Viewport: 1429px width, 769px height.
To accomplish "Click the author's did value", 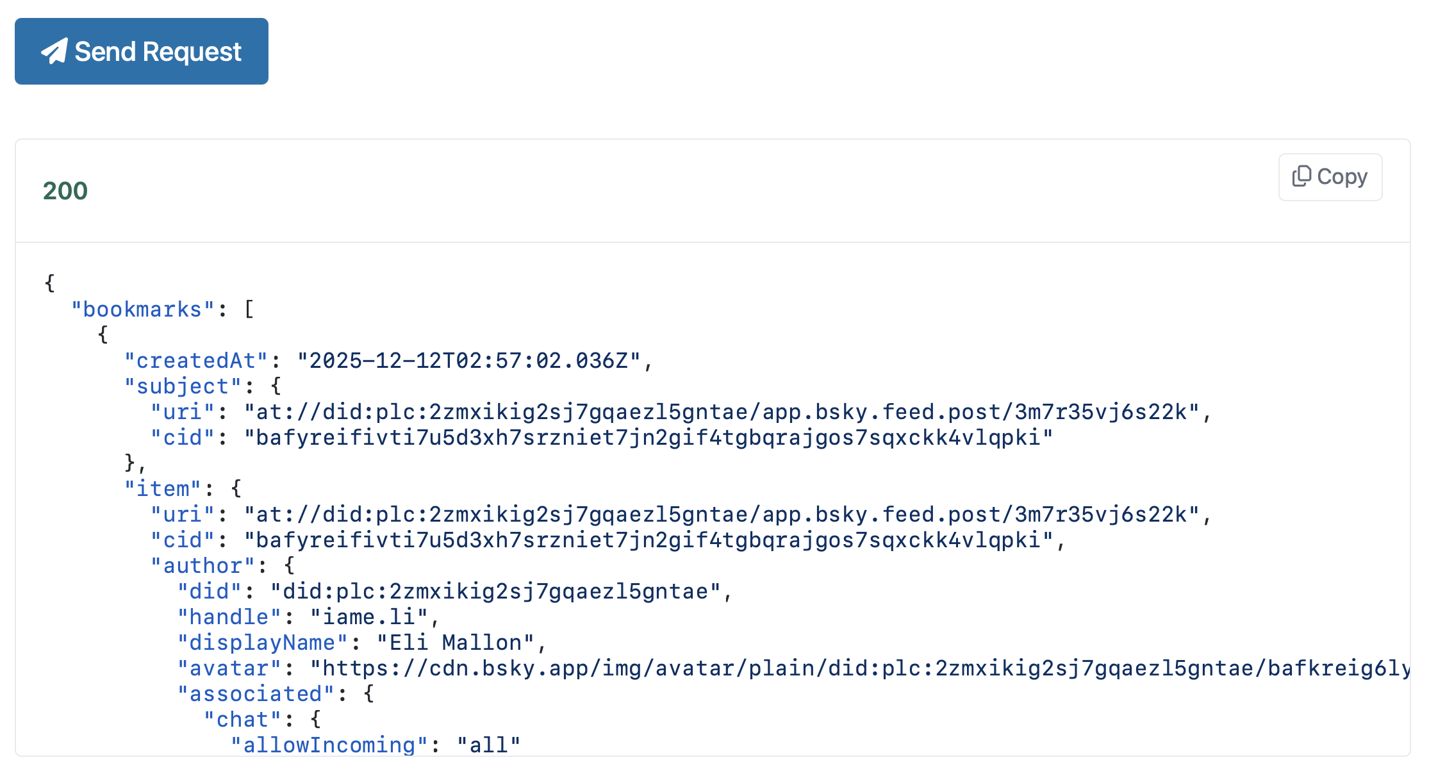I will [x=495, y=591].
